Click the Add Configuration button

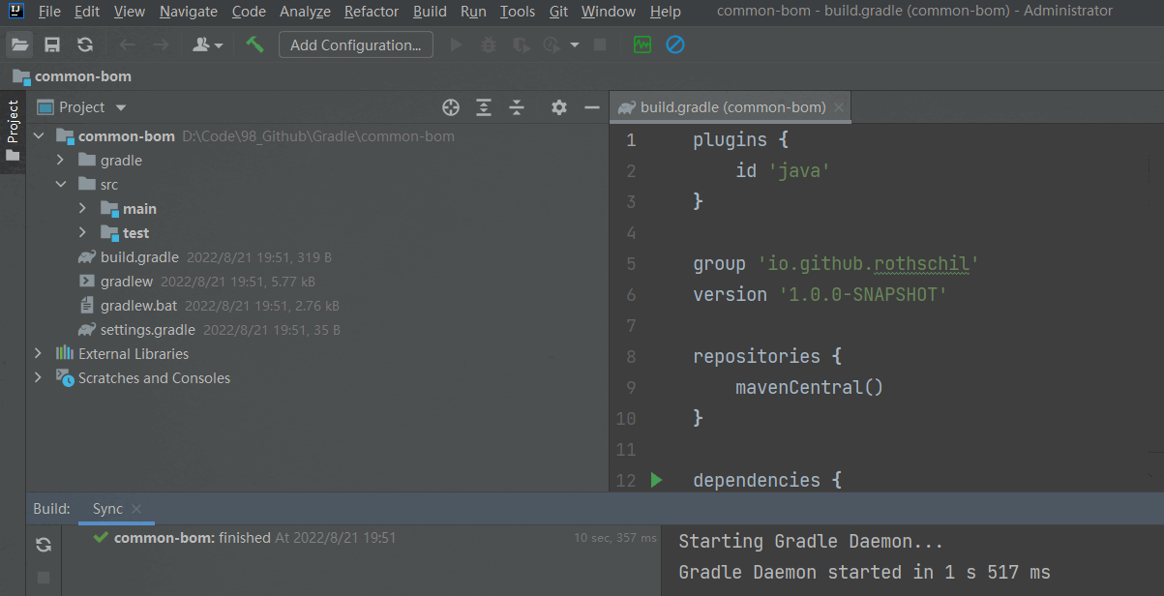pos(355,45)
